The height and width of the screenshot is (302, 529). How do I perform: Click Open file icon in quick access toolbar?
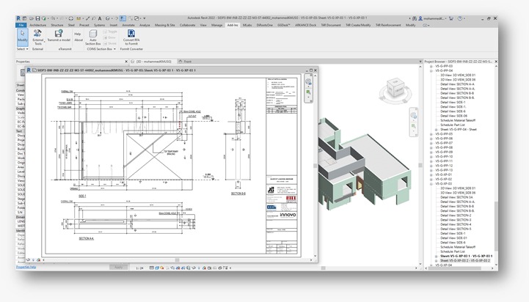pos(32,18)
